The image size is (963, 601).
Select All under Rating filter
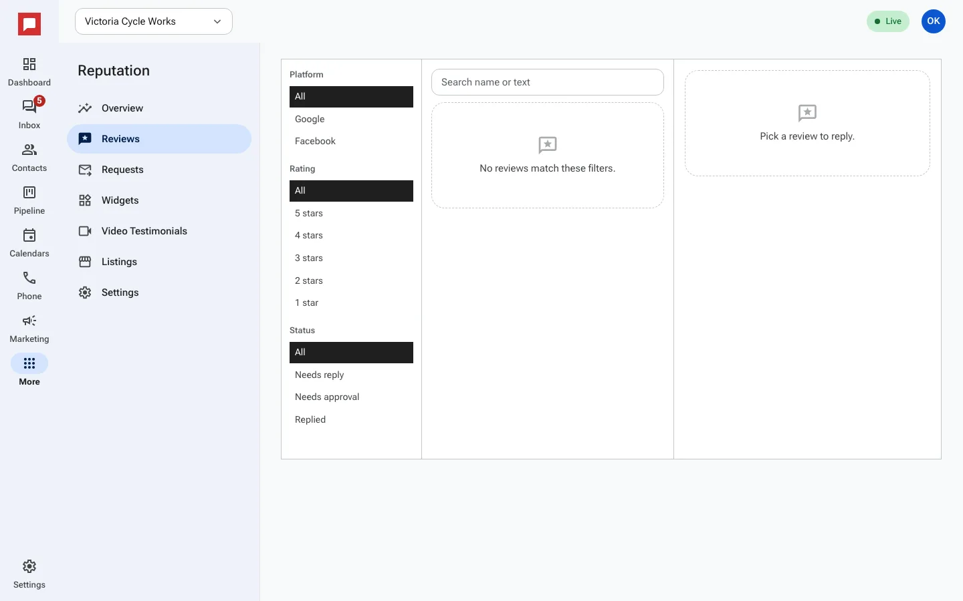351,191
